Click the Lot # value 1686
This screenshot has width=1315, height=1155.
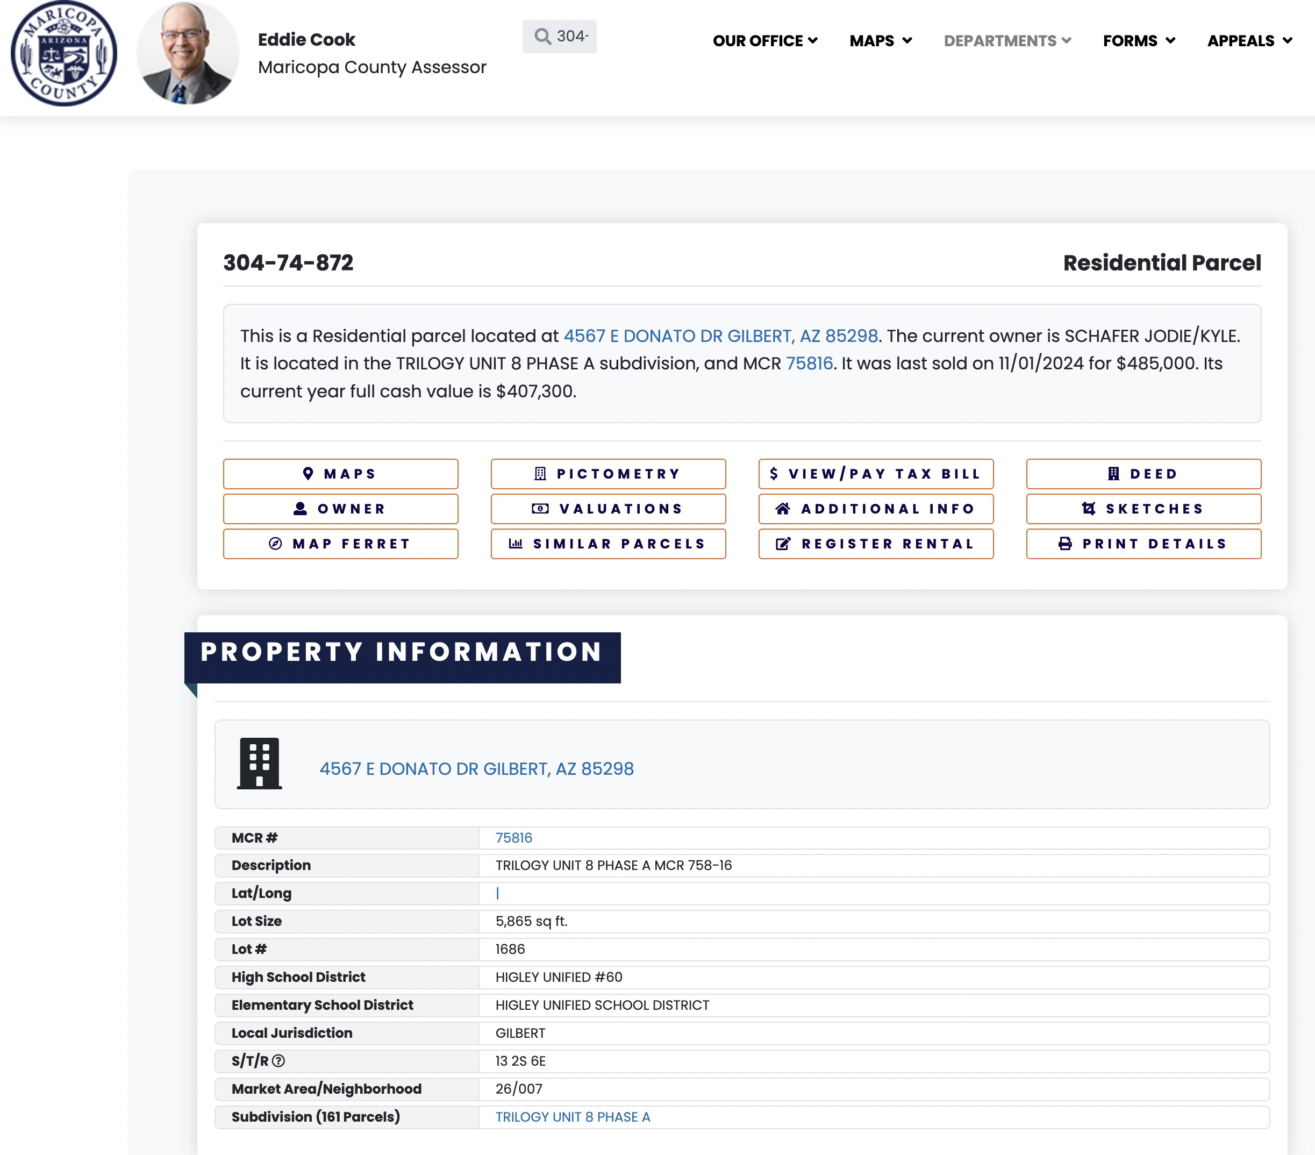(x=510, y=949)
